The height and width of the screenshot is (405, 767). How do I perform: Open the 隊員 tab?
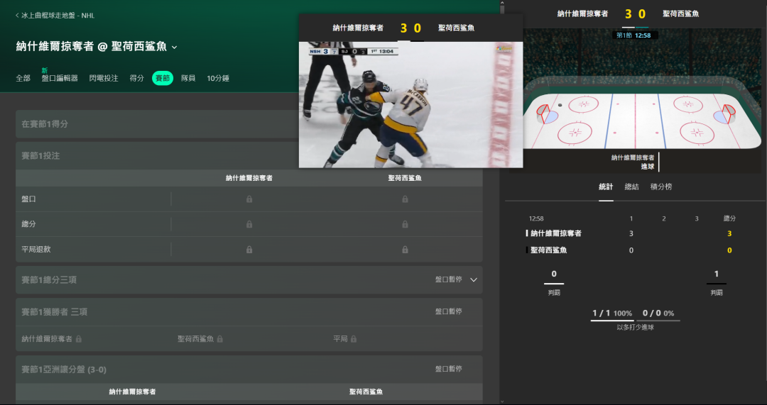tap(188, 78)
